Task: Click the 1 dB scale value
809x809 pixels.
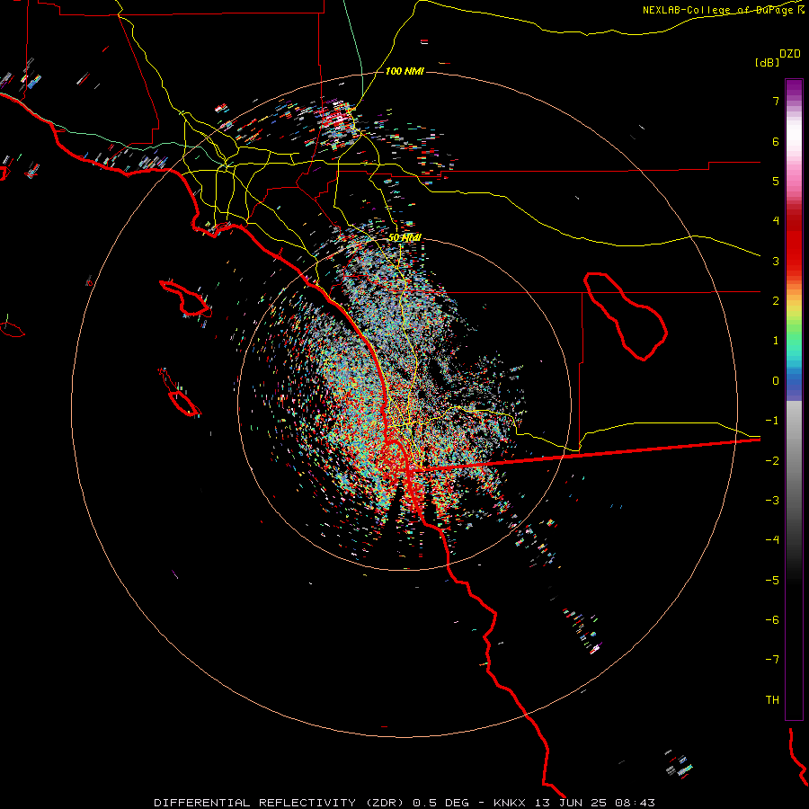Action: coord(776,341)
